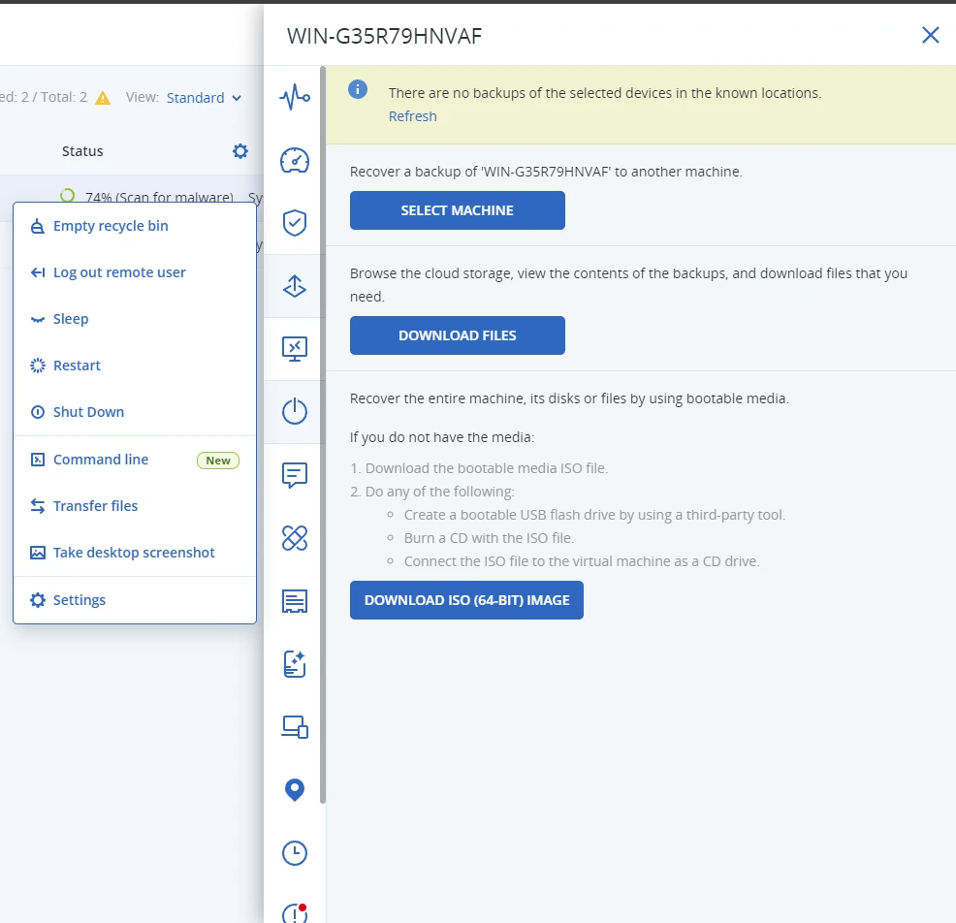The height and width of the screenshot is (923, 956).
Task: Open Settings in the context menu
Action: 134,600
